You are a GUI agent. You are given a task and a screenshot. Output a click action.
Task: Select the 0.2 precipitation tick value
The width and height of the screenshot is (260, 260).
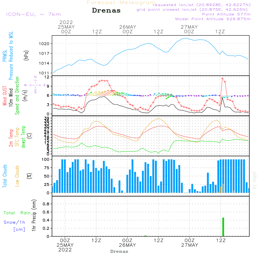point(46,228)
